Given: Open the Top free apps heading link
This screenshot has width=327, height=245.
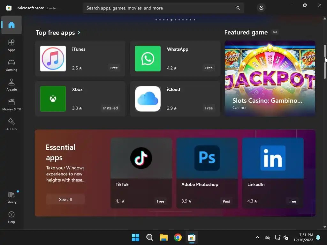Looking at the screenshot, I should point(55,33).
